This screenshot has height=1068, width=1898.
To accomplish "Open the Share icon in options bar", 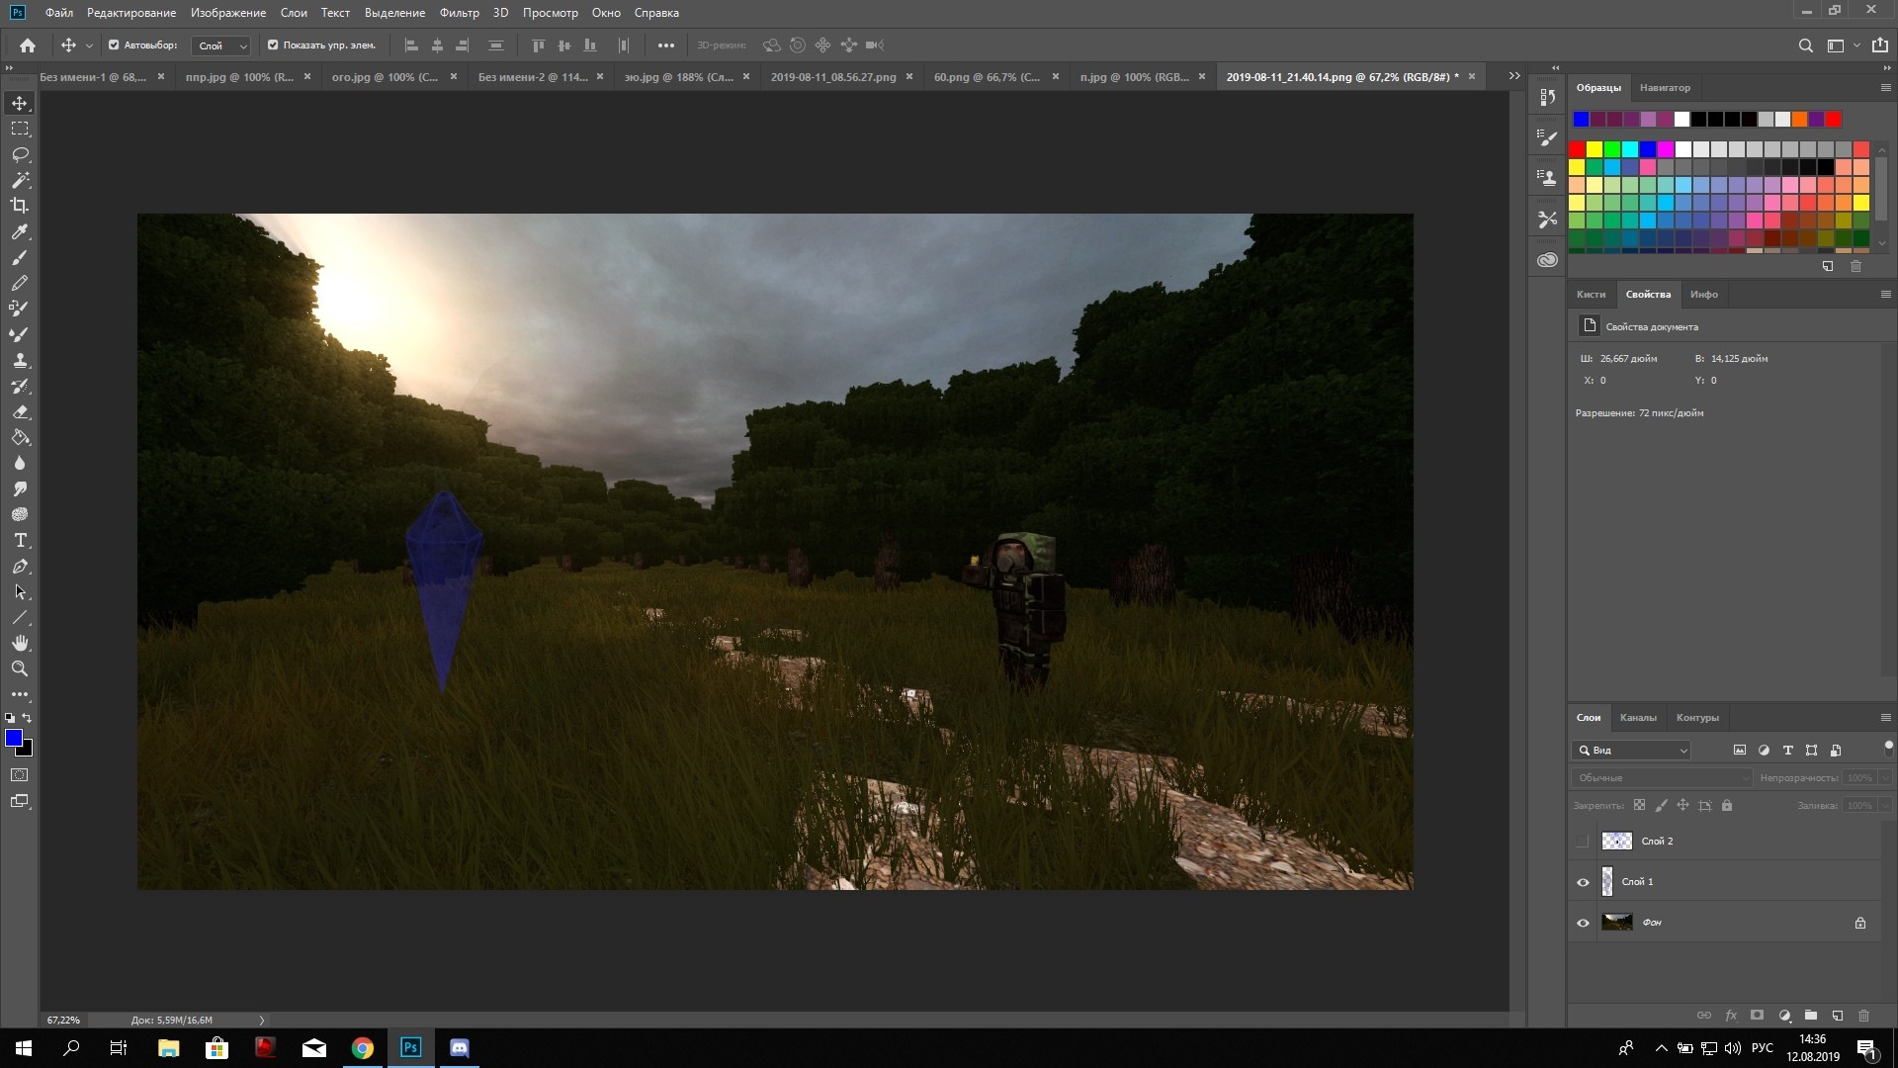I will (1879, 45).
